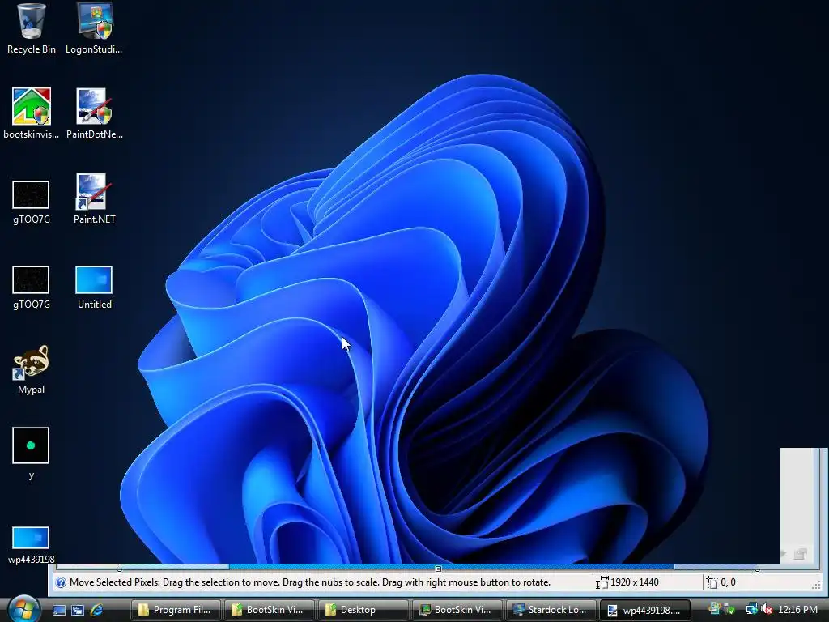Image resolution: width=829 pixels, height=622 pixels.
Task: Click Switch between windows quick launch icon
Action: coord(78,610)
